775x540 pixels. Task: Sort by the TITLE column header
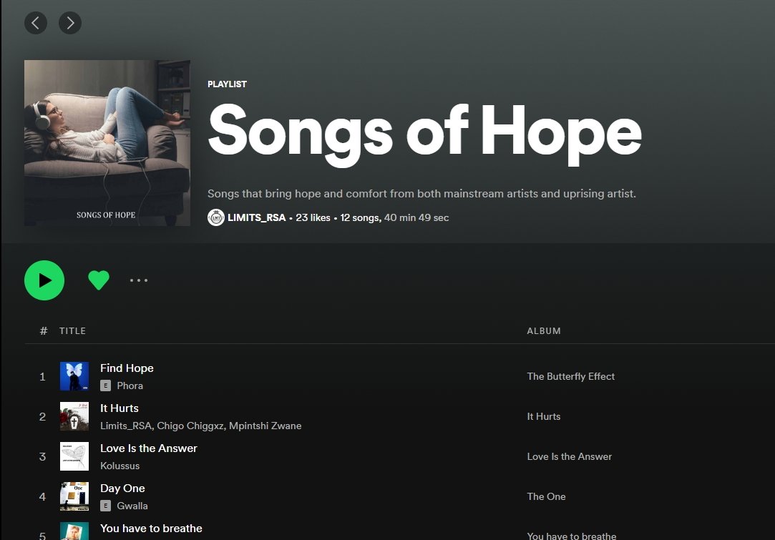pos(73,331)
